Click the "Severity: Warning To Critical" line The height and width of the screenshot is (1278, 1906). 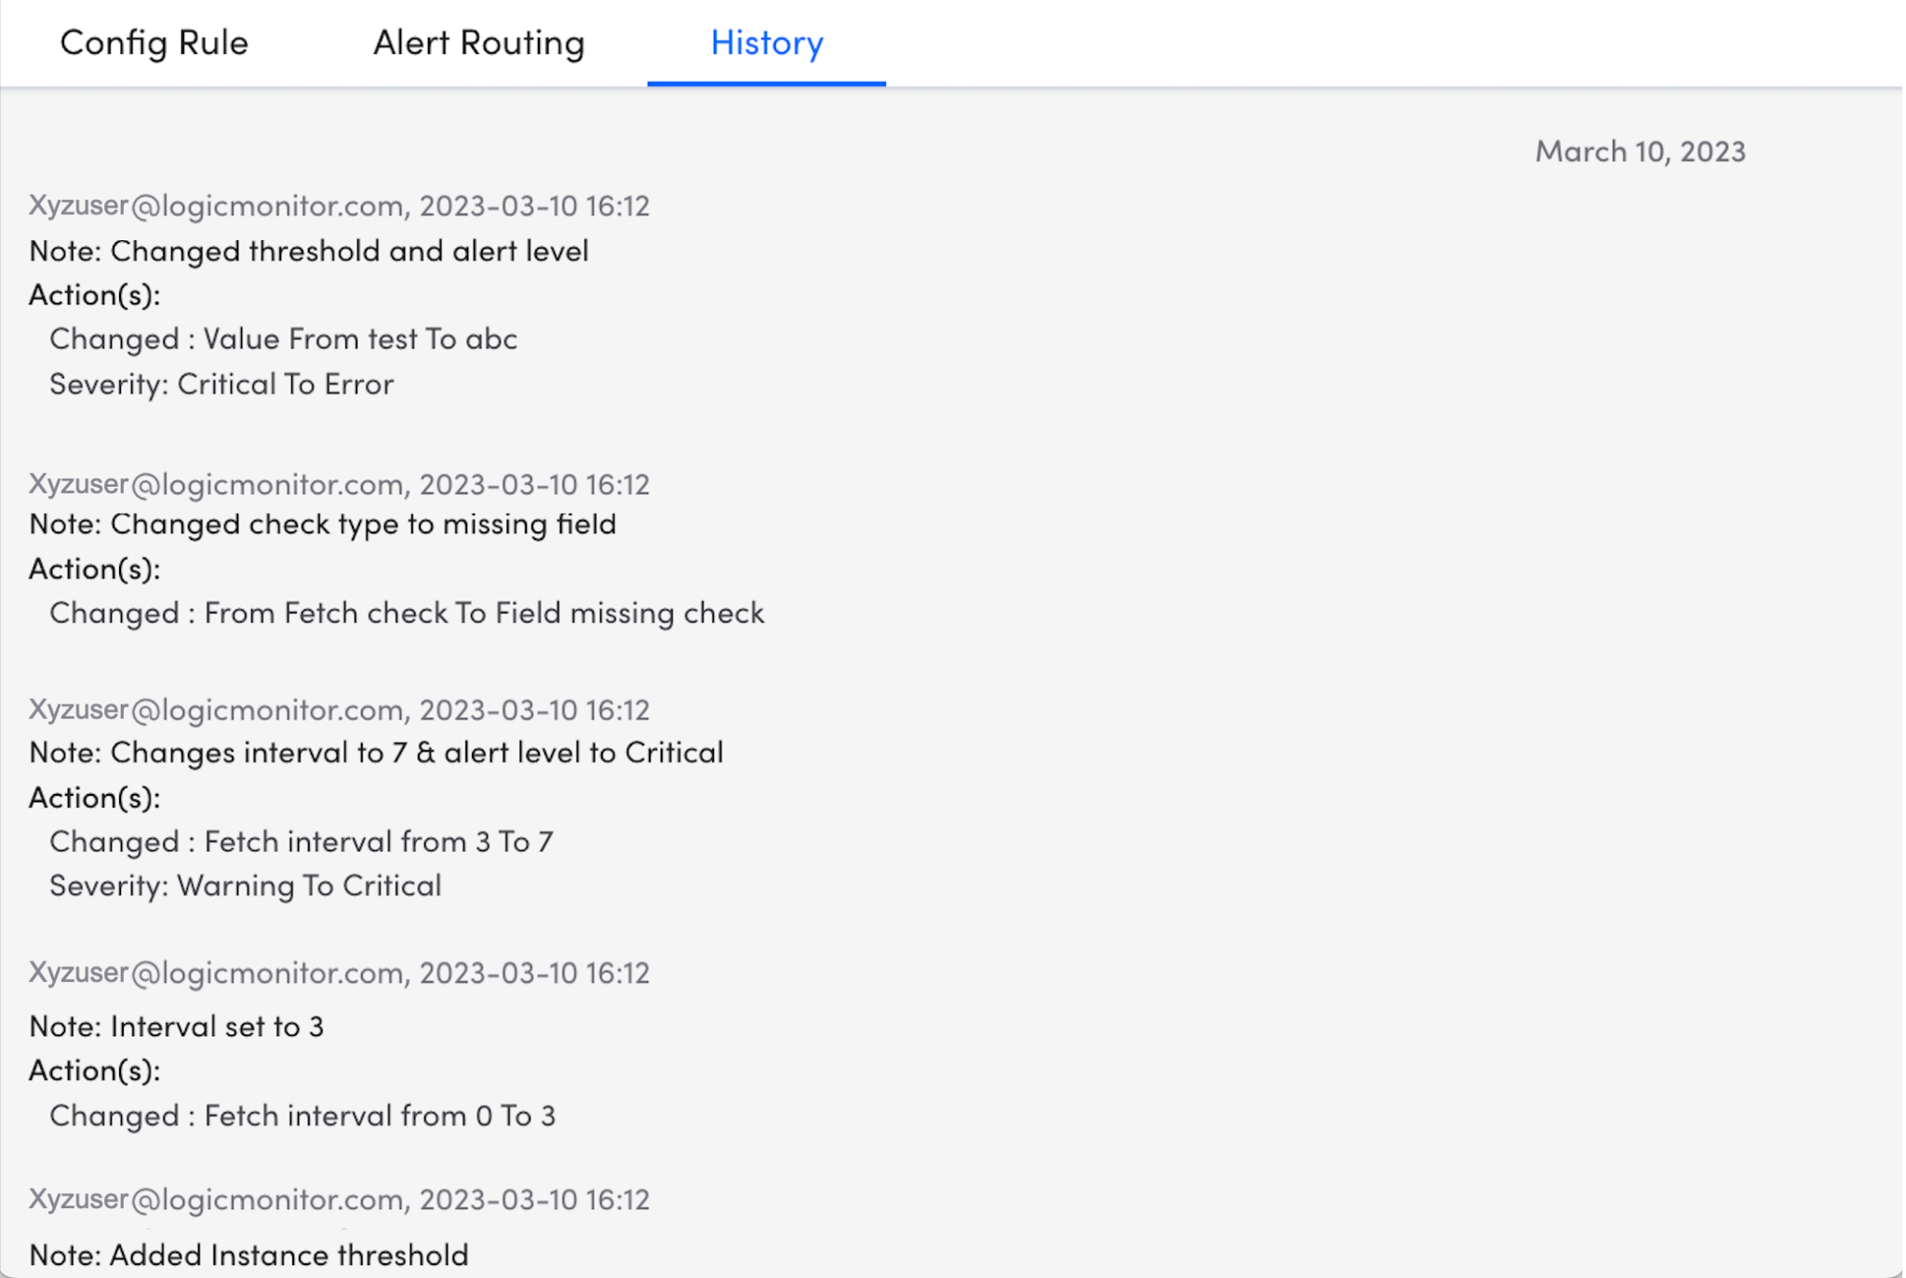point(245,885)
